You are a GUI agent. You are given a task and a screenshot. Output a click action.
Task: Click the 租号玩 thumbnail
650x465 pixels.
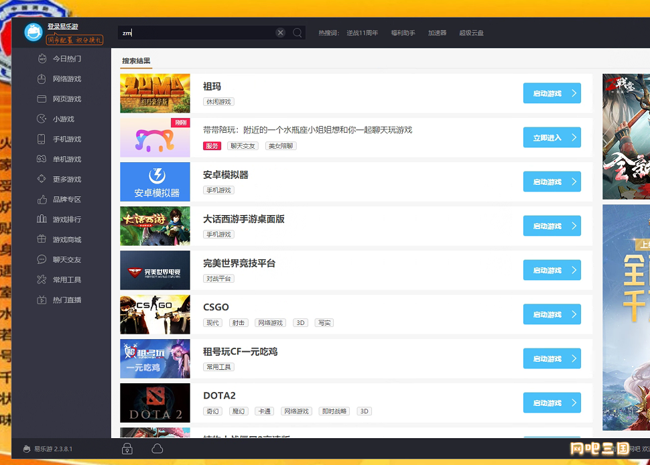pos(155,358)
